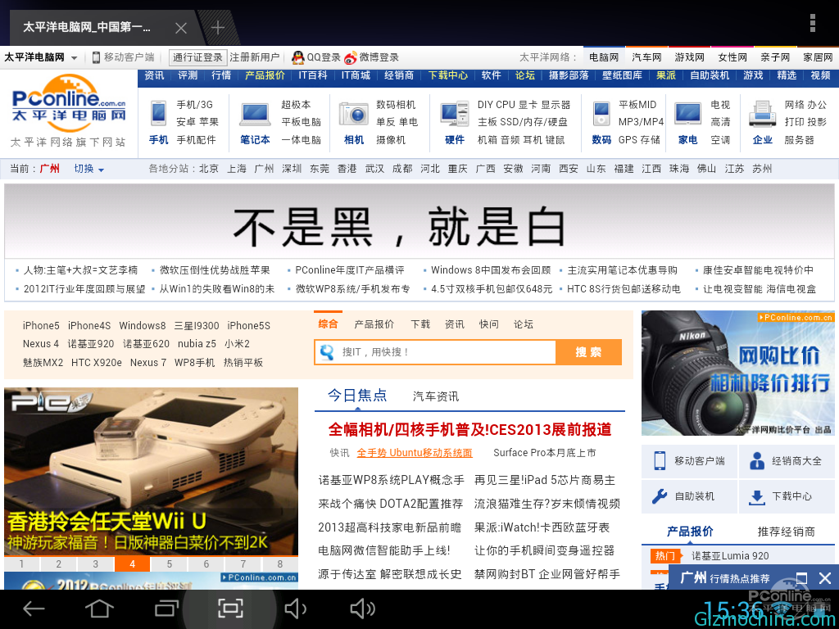The width and height of the screenshot is (839, 629).
Task: Open the browser overflow menu icon
Action: [x=813, y=23]
